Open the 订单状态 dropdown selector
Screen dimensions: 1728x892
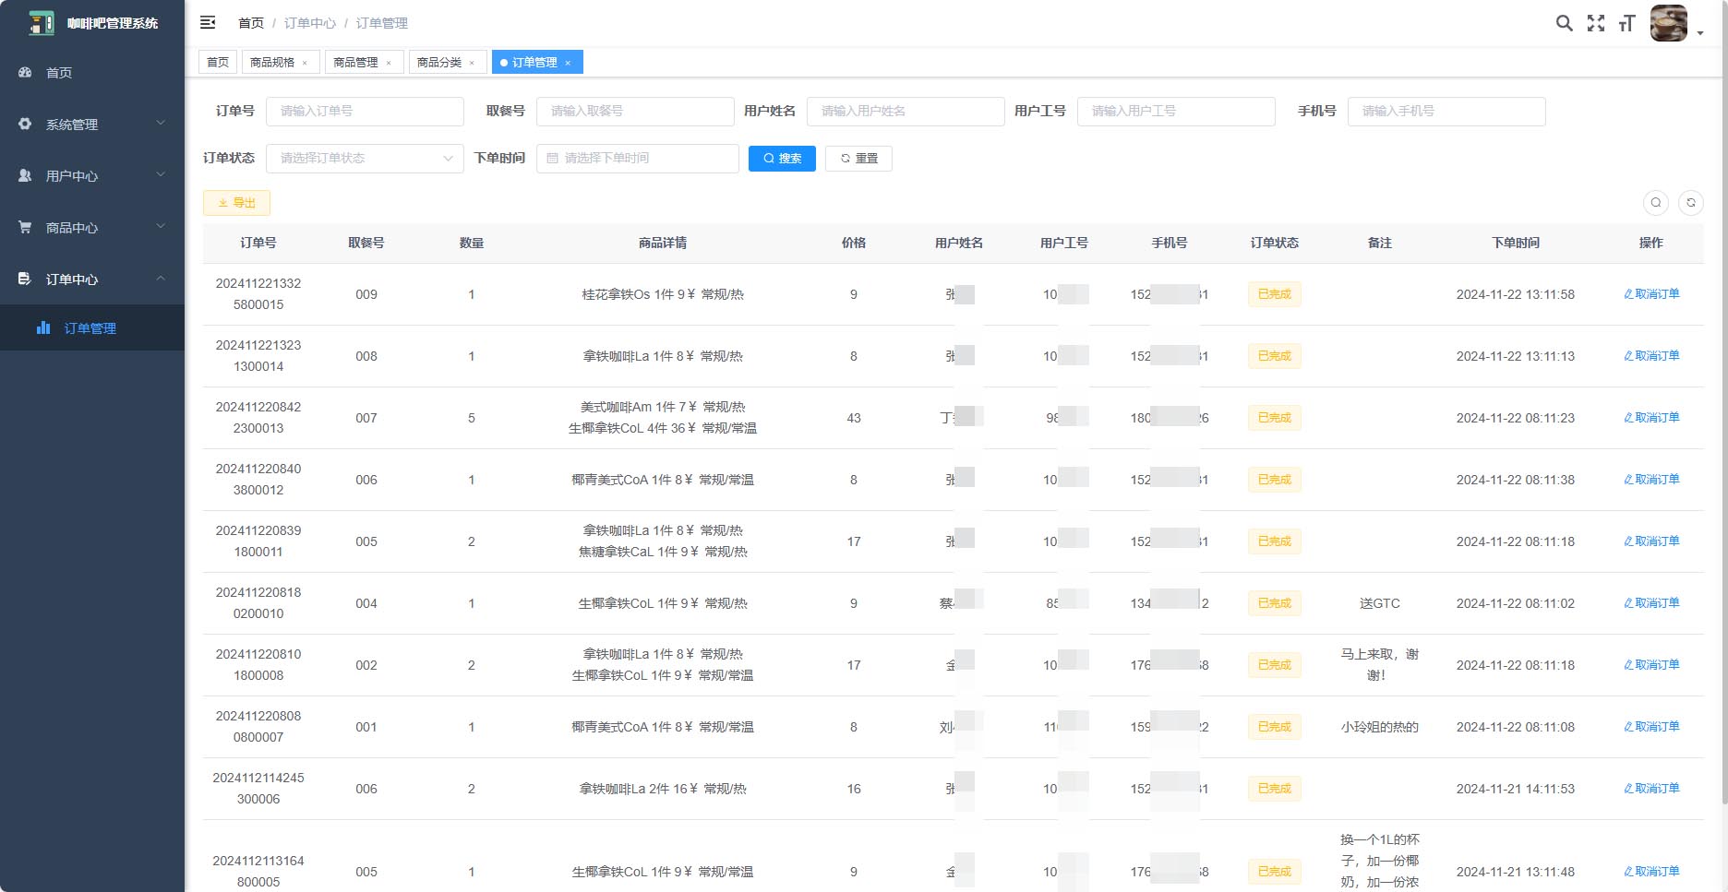click(x=365, y=158)
